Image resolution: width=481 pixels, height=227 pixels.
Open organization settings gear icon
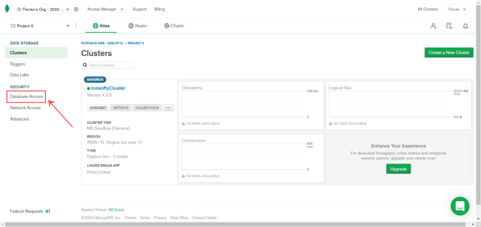76,9
